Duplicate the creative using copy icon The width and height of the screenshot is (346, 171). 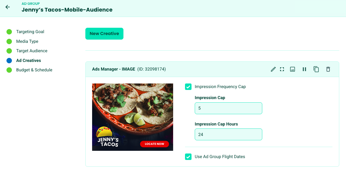316,69
